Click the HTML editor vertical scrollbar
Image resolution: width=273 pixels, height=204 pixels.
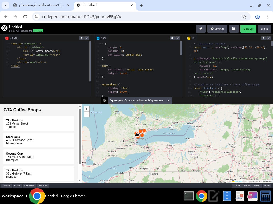pyautogui.click(x=90, y=61)
